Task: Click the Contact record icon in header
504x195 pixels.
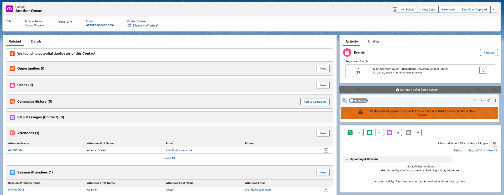Action: [x=9, y=9]
